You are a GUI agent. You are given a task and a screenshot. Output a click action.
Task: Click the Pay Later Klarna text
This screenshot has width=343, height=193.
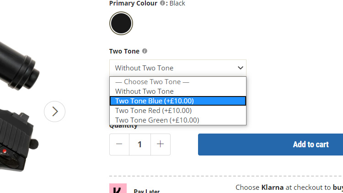click(146, 191)
